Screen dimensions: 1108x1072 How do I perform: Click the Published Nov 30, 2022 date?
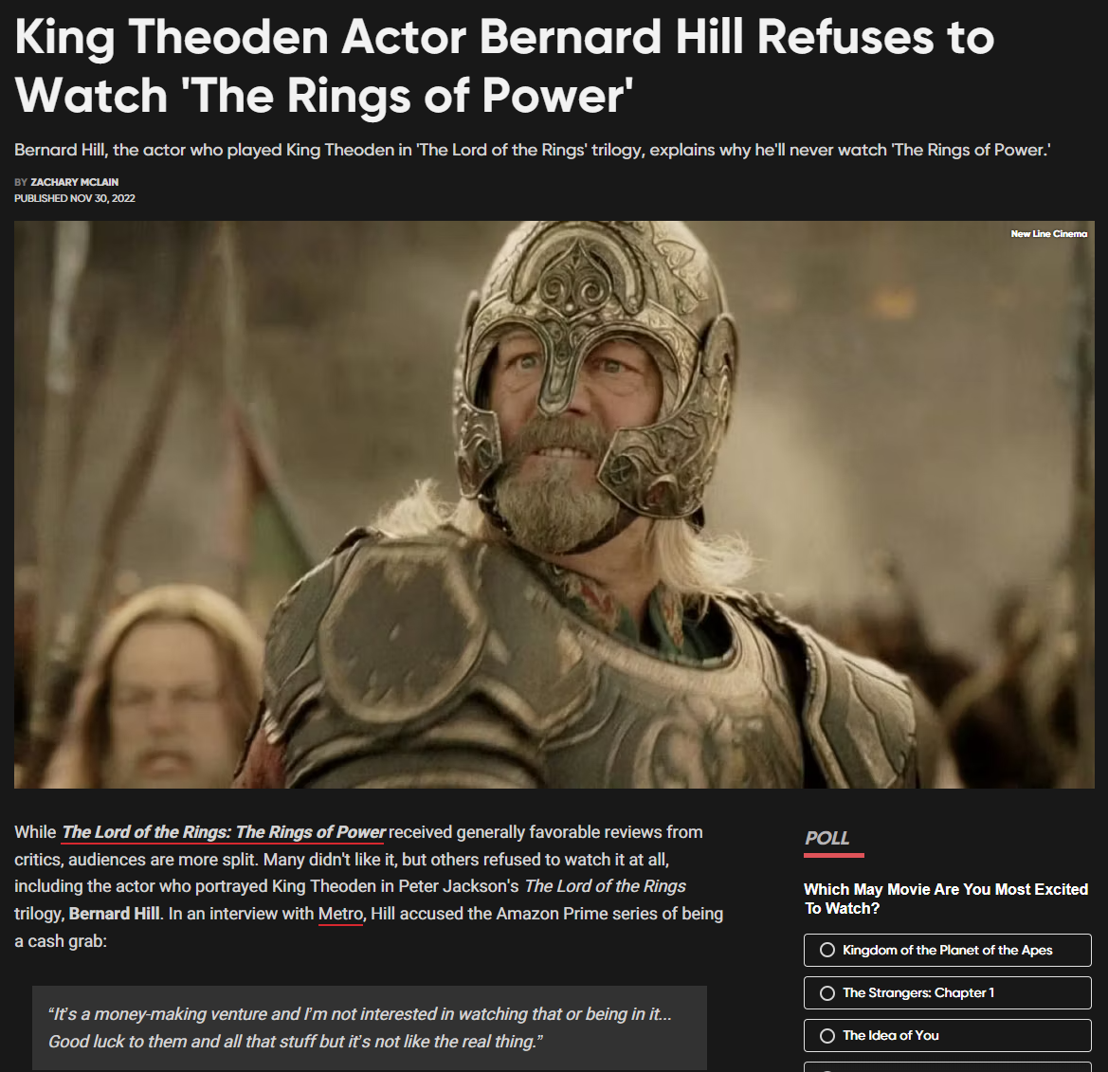point(74,198)
